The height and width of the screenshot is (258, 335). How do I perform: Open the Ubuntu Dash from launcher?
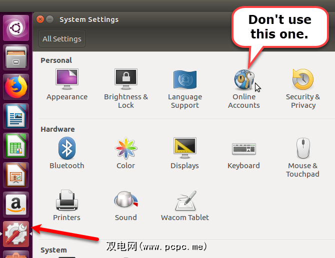16,28
